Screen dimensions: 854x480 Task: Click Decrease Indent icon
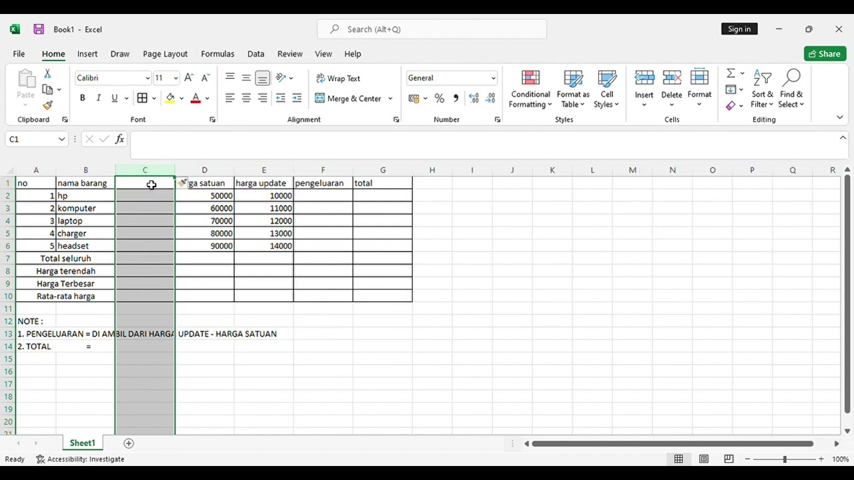click(281, 98)
